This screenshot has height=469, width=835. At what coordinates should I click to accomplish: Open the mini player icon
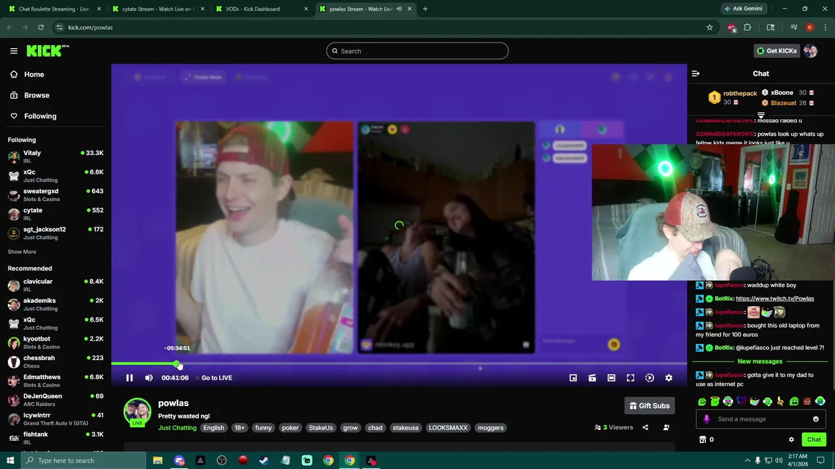coord(573,378)
